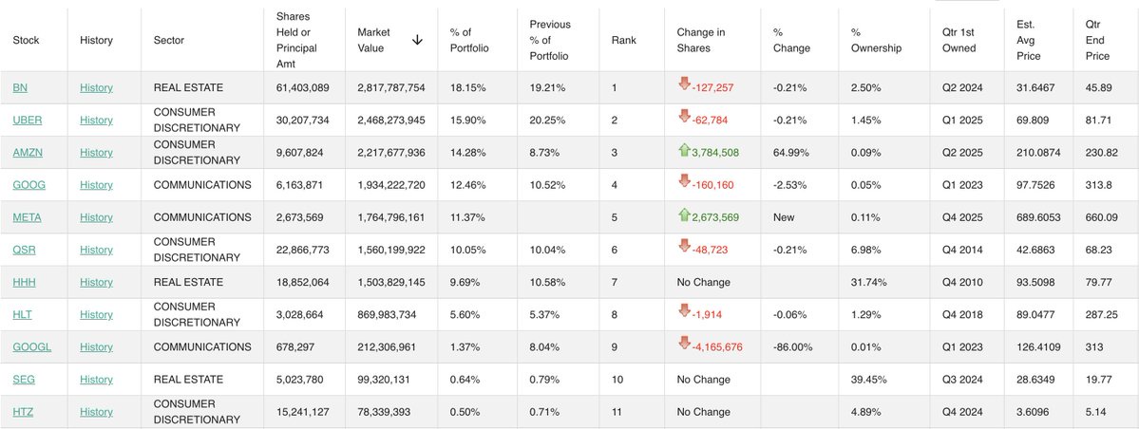Open the UBER stock link
The width and height of the screenshot is (1139, 429).
[28, 121]
